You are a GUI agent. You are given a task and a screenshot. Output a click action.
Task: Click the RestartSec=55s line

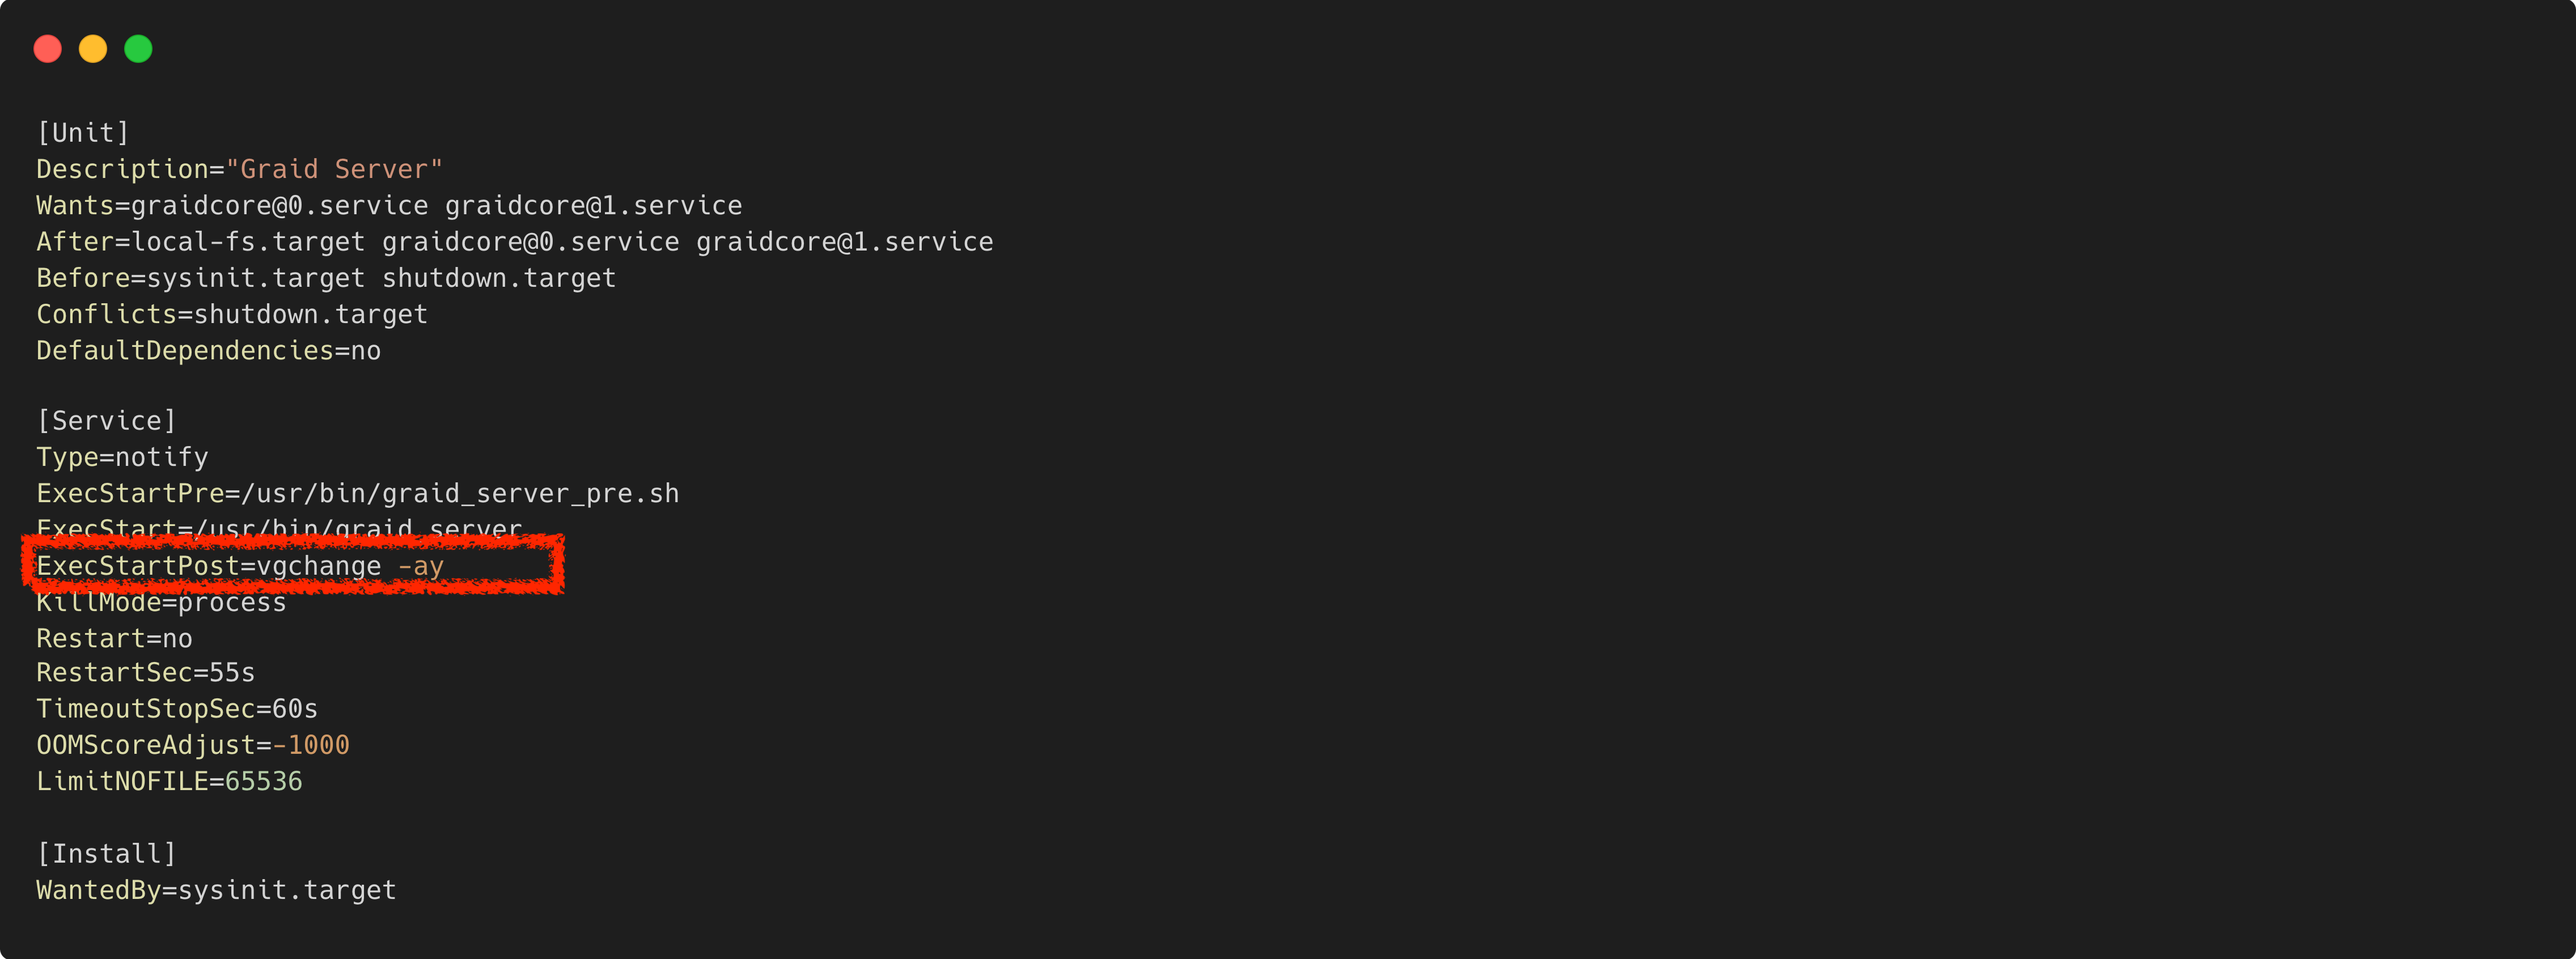click(x=146, y=673)
